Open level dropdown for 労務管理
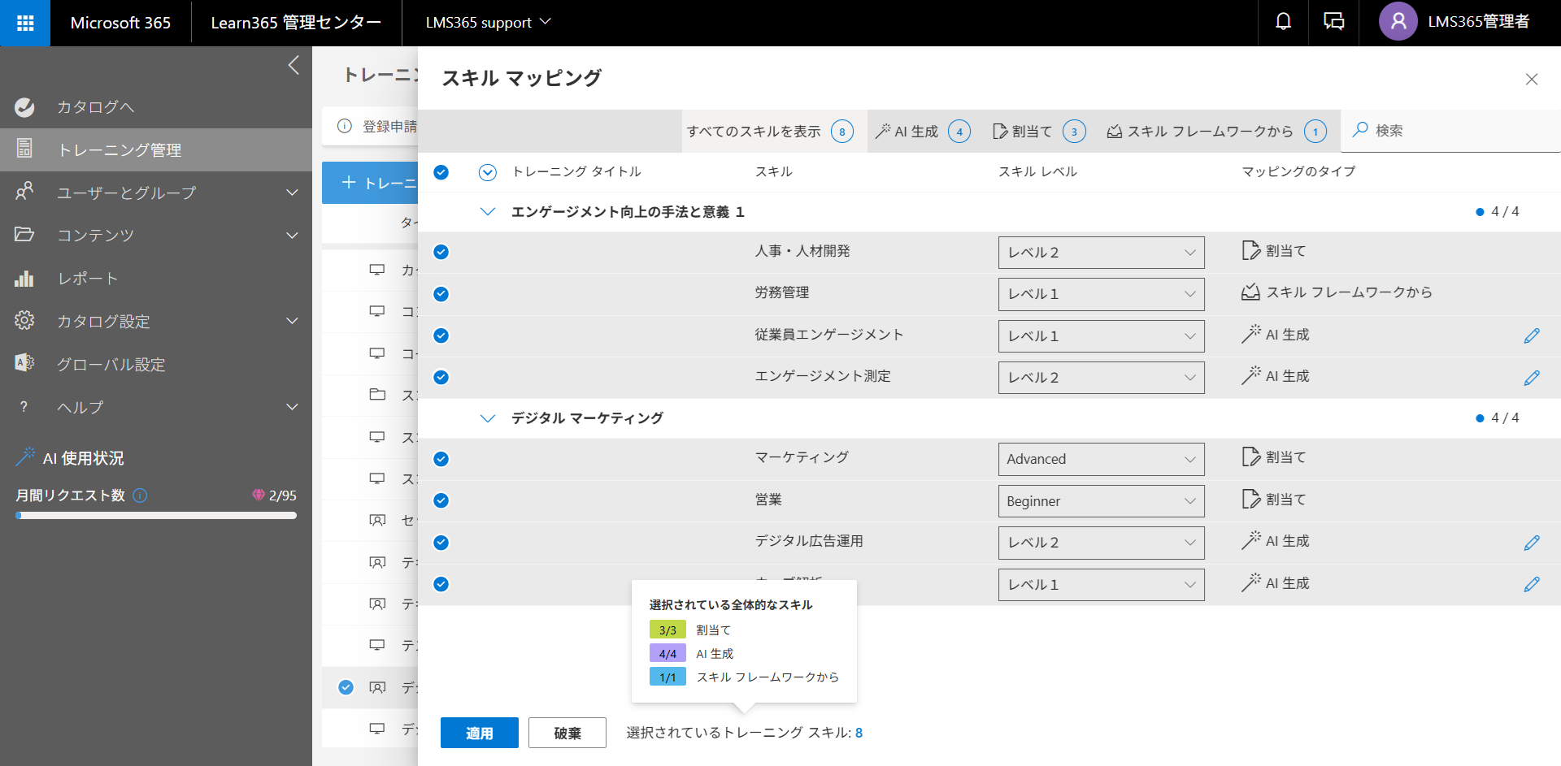This screenshot has height=766, width=1561. click(x=1101, y=294)
